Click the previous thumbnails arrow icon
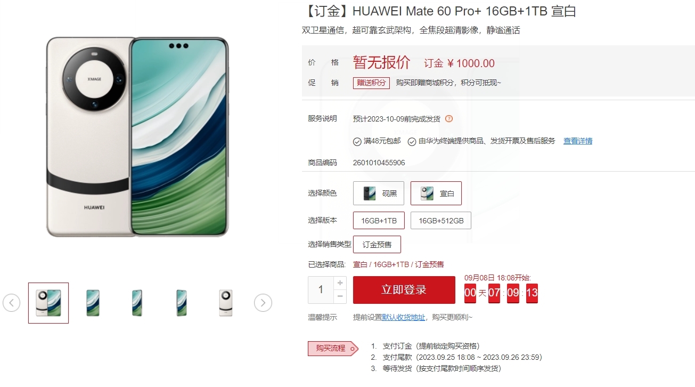695x387 pixels. pos(11,303)
